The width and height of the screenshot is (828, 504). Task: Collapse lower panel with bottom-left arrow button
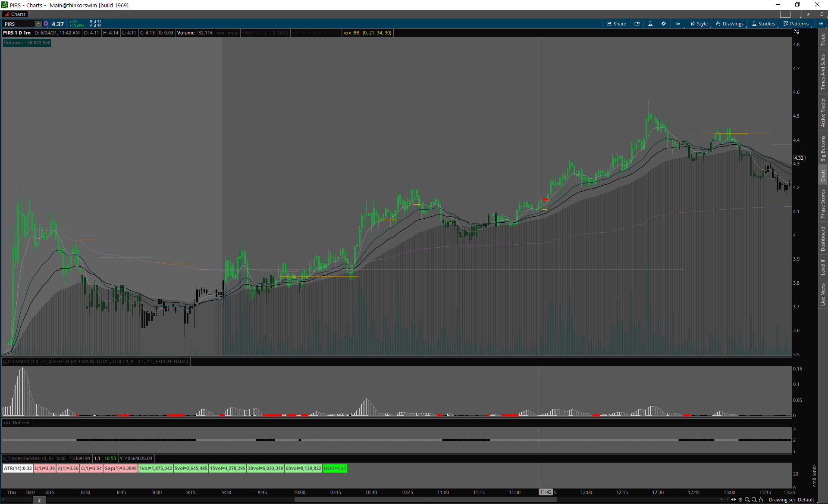click(x=39, y=500)
